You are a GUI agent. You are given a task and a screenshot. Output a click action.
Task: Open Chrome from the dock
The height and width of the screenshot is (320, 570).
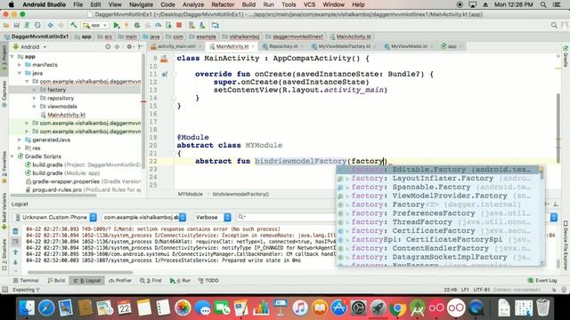397,308
